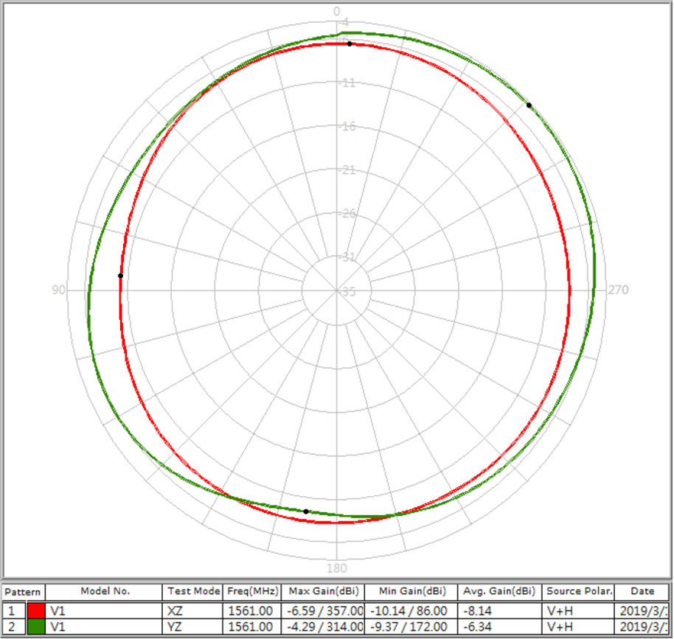Image resolution: width=674 pixels, height=639 pixels.
Task: Click the Model No. column header
Action: [105, 591]
